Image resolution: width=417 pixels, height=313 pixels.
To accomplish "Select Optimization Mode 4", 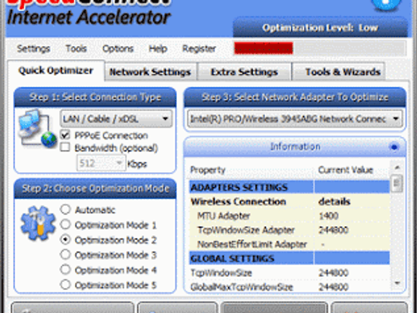I will pyautogui.click(x=65, y=269).
